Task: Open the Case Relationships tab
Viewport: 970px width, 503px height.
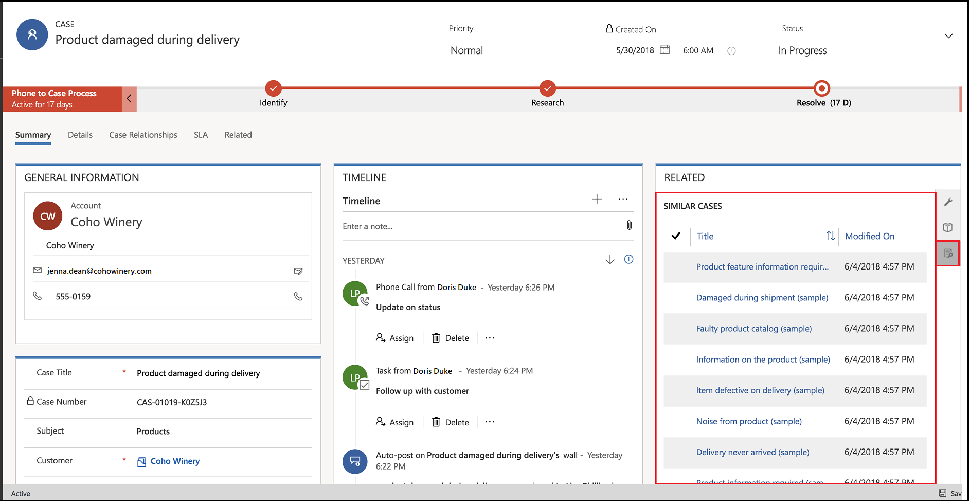Action: tap(143, 135)
